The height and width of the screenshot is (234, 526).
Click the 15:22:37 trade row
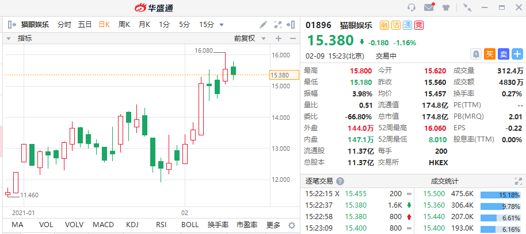(x=359, y=205)
